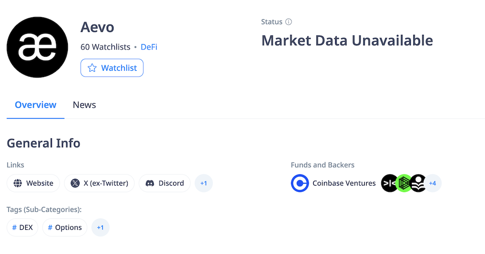This screenshot has height=254, width=485.
Task: Expand the +1 more tags badge
Action: [100, 227]
